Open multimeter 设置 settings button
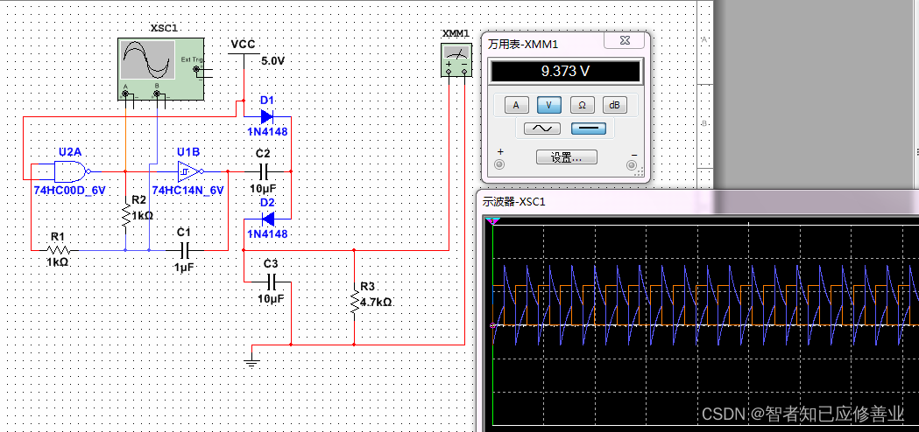The width and height of the screenshot is (919, 432). pos(566,157)
